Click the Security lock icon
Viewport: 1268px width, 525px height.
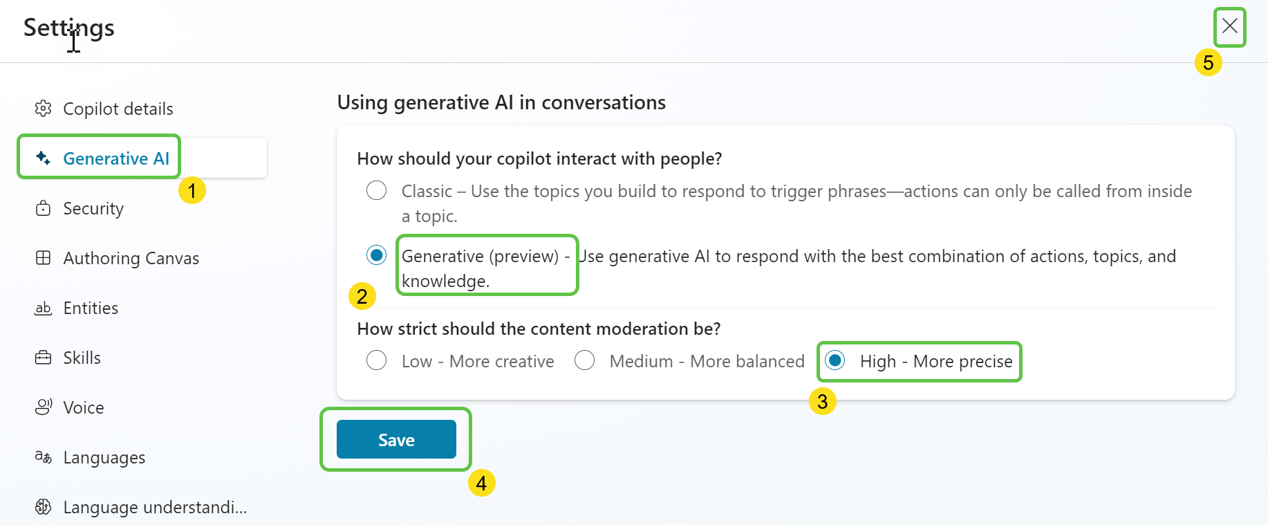coord(43,208)
